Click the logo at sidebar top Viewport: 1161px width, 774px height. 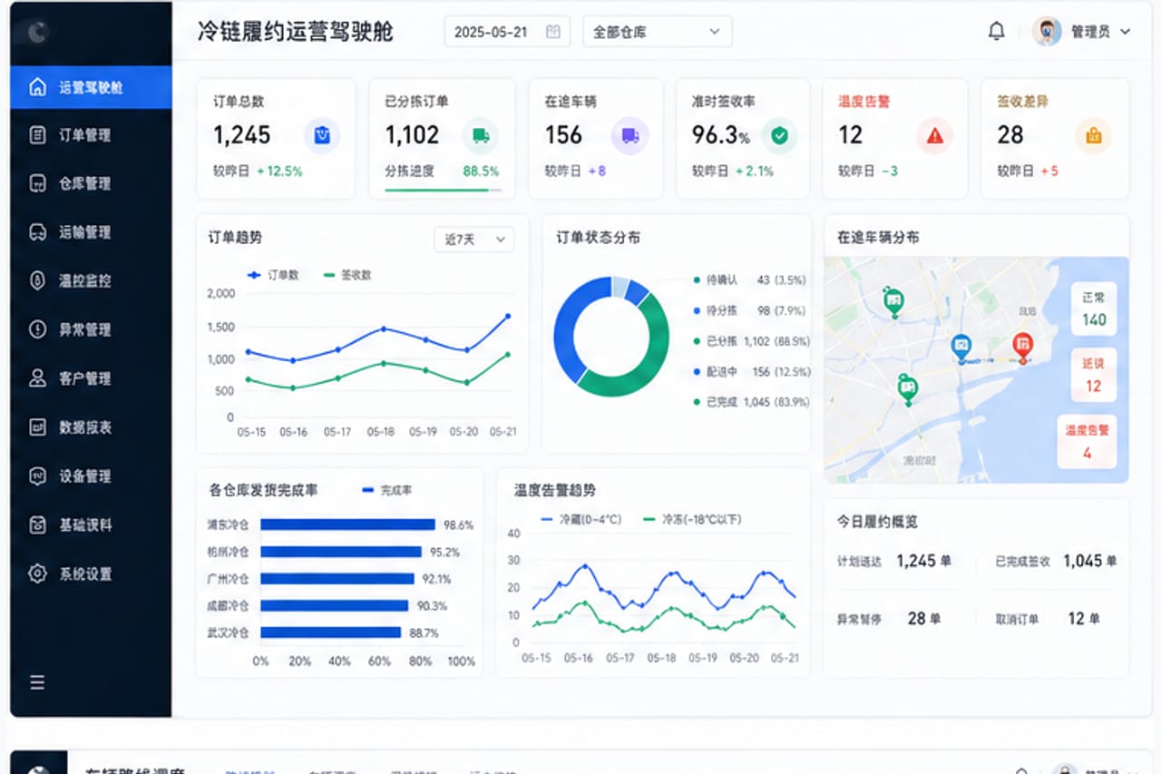coord(37,32)
